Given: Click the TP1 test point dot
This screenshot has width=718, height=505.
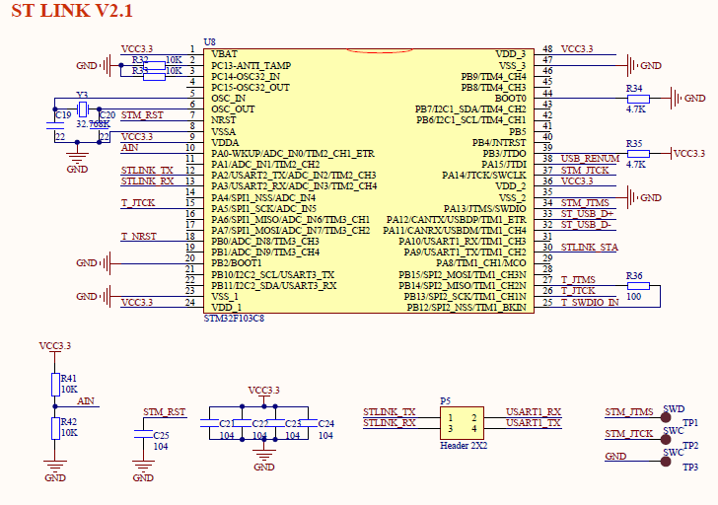Looking at the screenshot, I should point(666,417).
